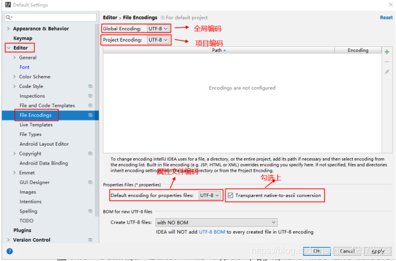Open the Project Encoding dropdown
The width and height of the screenshot is (396, 261).
coord(158,40)
